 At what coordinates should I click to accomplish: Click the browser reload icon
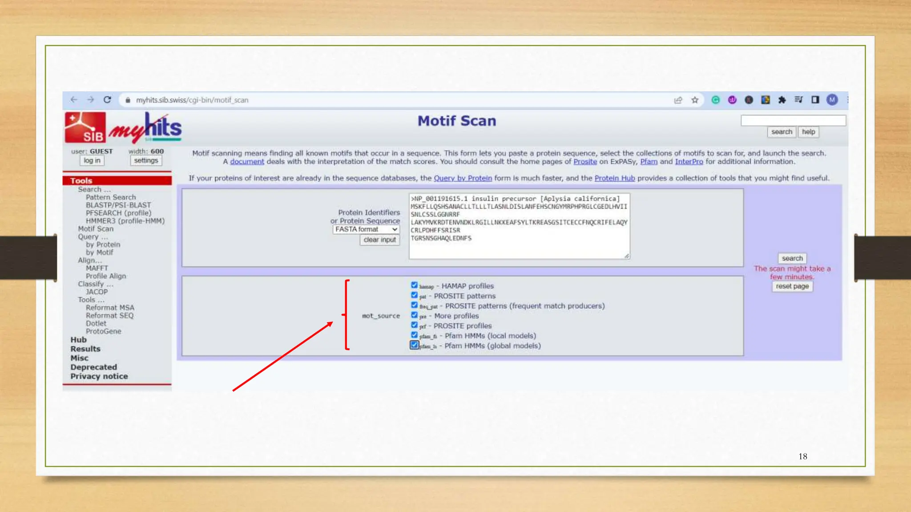[107, 100]
